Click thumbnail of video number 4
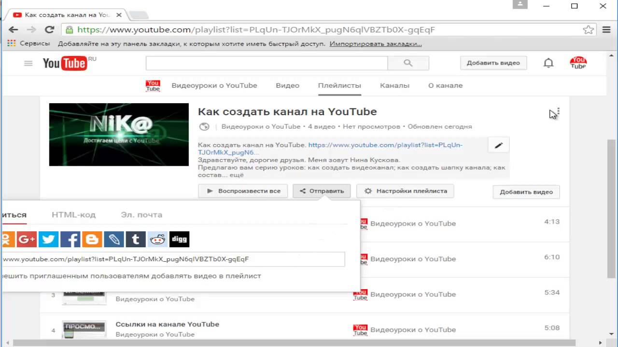 (x=84, y=330)
